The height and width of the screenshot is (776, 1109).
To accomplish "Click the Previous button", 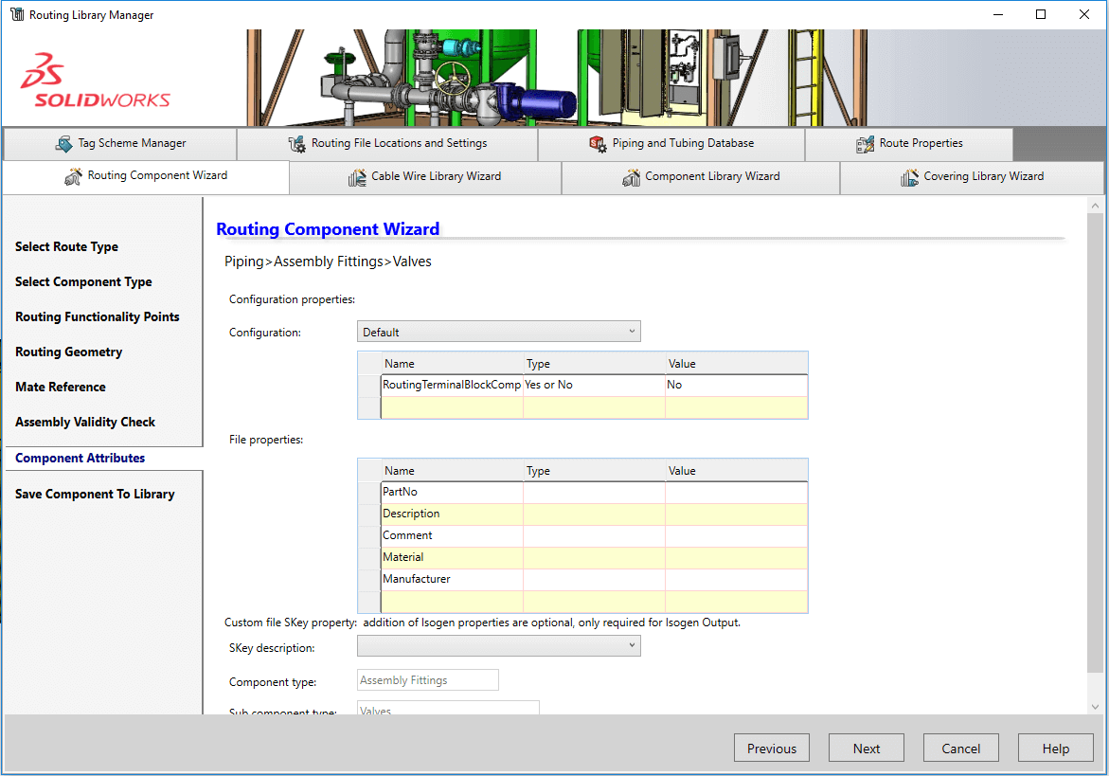I will 771,748.
